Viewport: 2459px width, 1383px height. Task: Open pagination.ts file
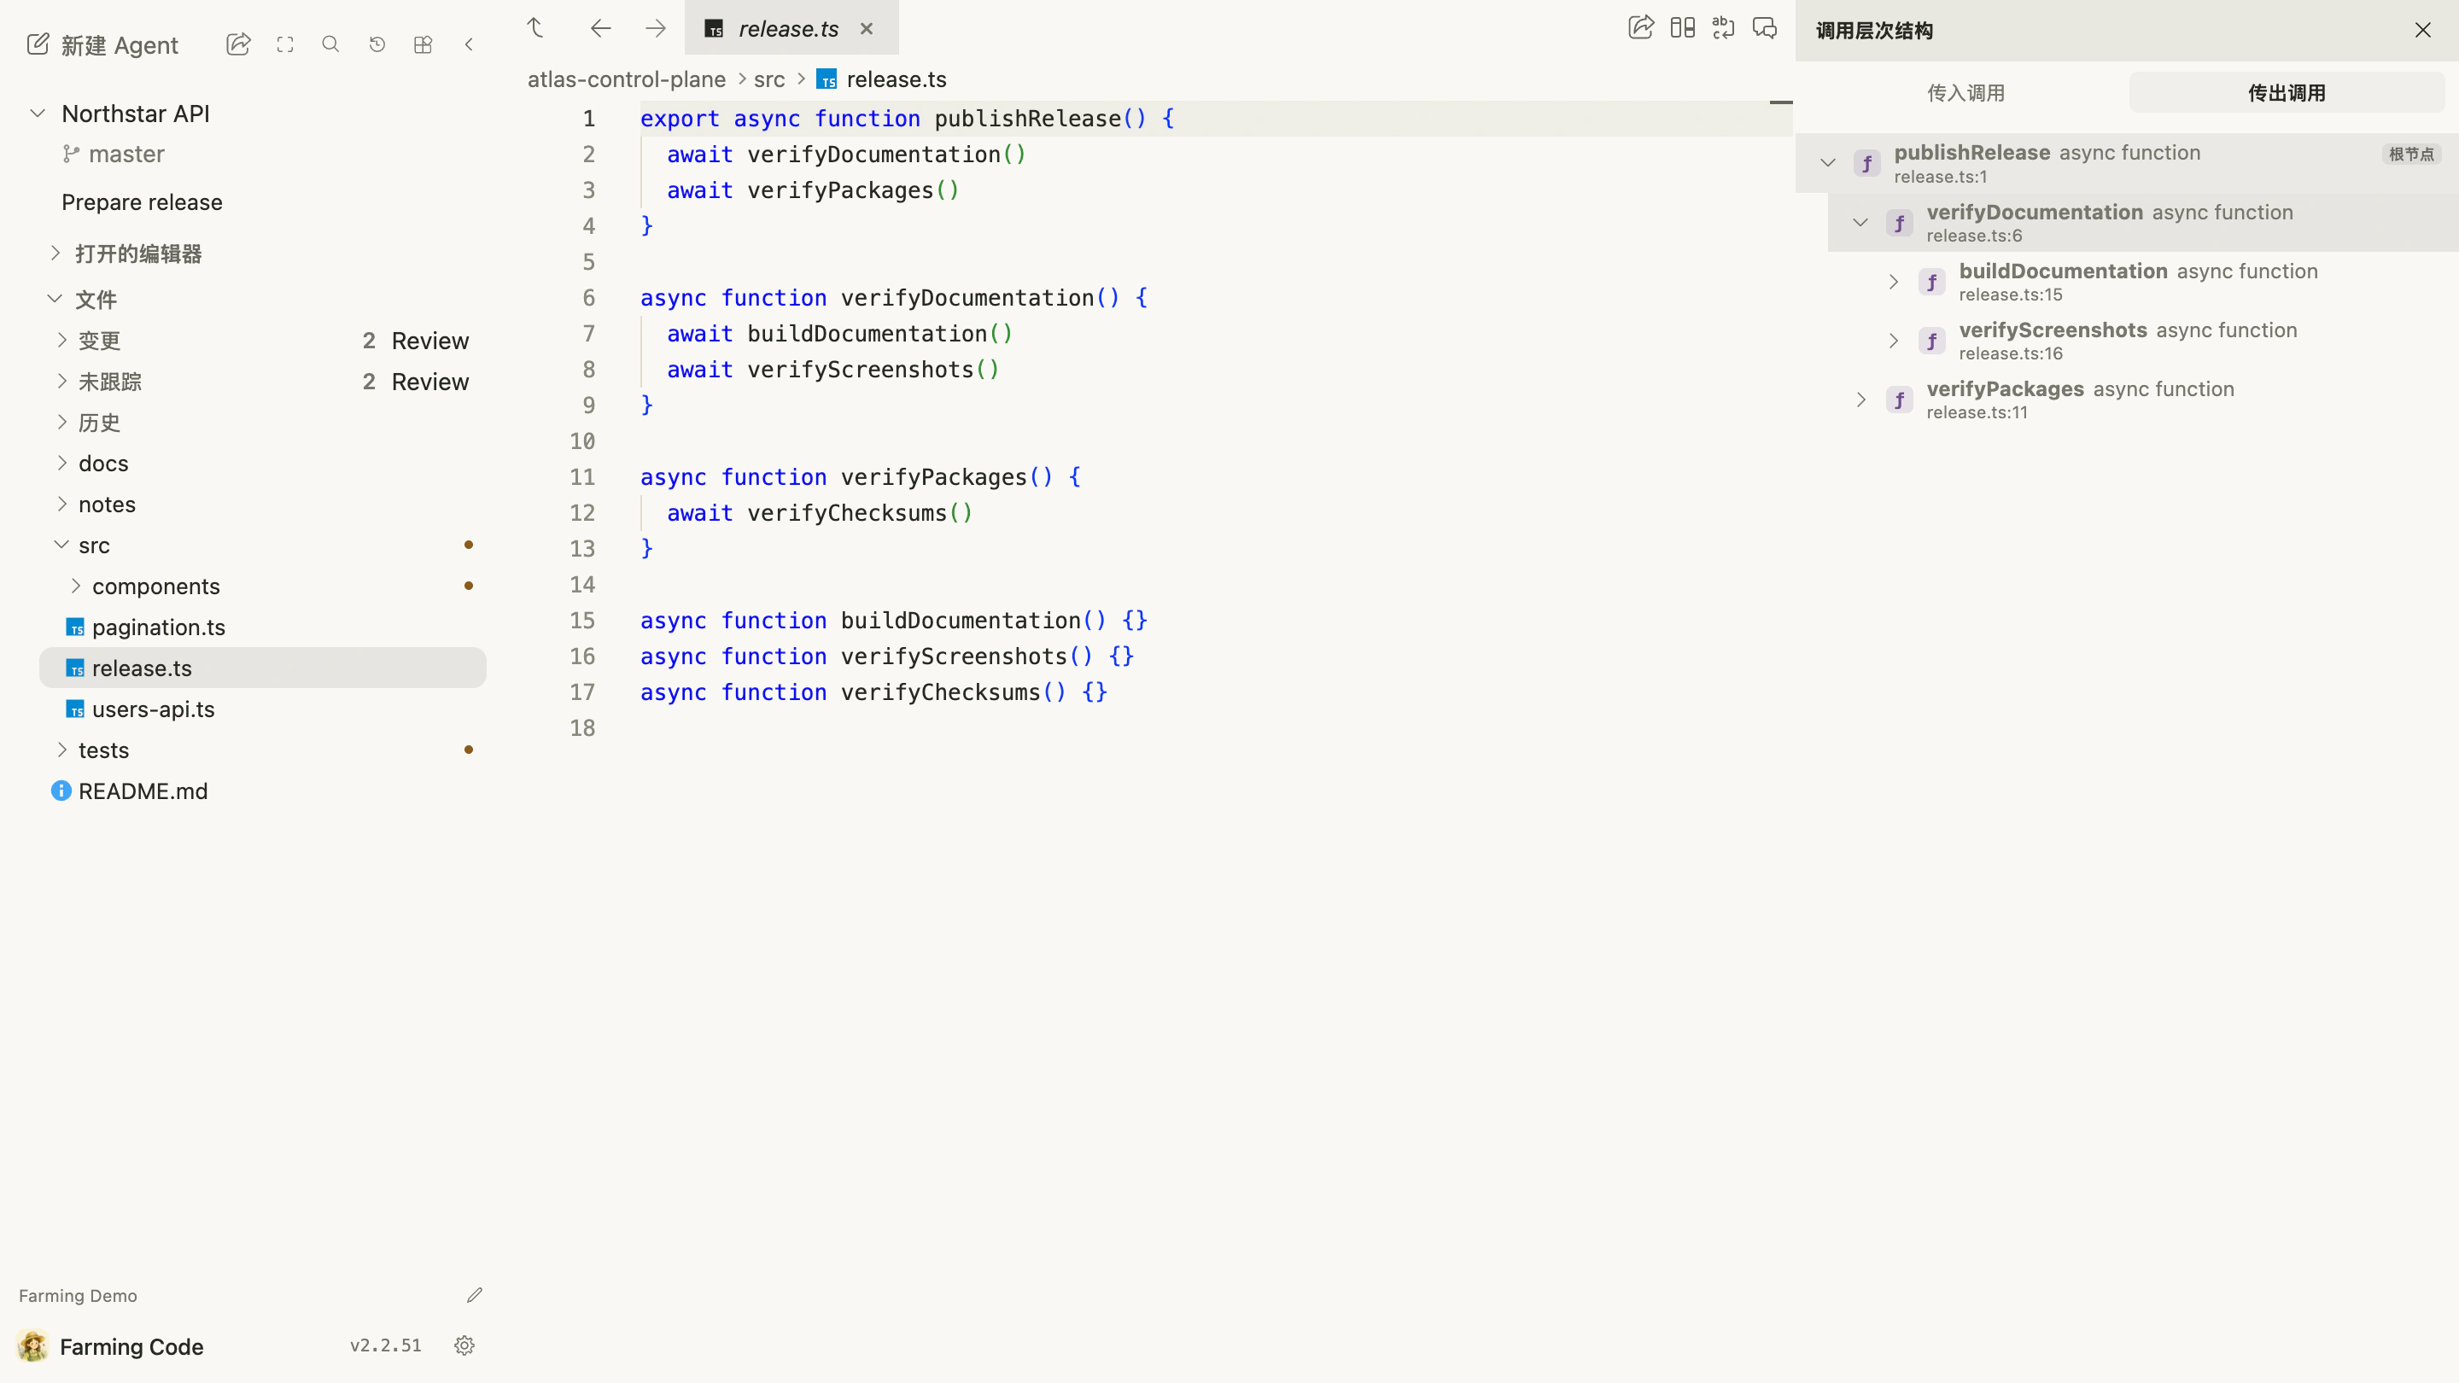point(159,627)
